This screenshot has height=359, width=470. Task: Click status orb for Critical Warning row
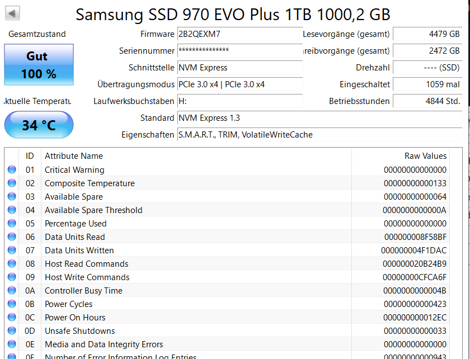coord(12,169)
